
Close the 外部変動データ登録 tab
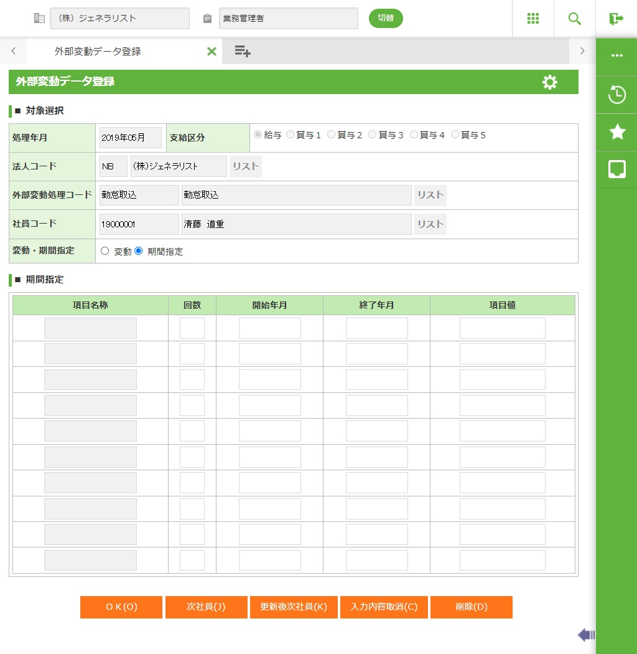(x=212, y=52)
